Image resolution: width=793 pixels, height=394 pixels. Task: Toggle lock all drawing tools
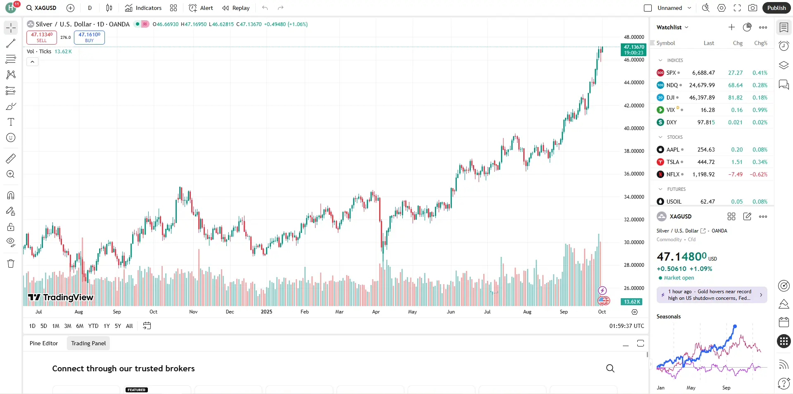(x=11, y=227)
